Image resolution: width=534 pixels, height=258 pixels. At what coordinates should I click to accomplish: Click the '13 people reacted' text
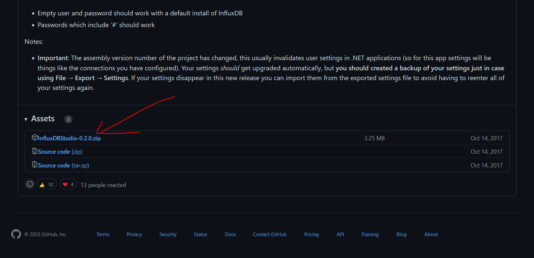pyautogui.click(x=103, y=185)
